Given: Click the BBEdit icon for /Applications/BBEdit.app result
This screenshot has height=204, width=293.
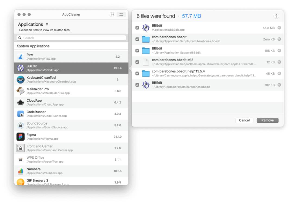Looking at the screenshot, I should tap(146, 28).
